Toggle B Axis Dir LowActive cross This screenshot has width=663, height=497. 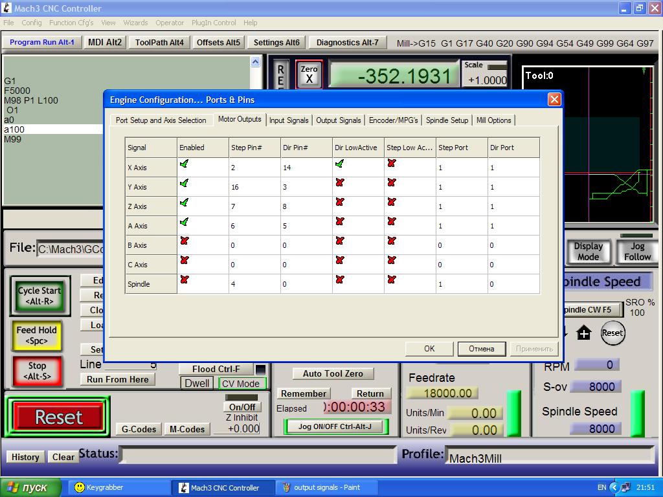(x=339, y=241)
